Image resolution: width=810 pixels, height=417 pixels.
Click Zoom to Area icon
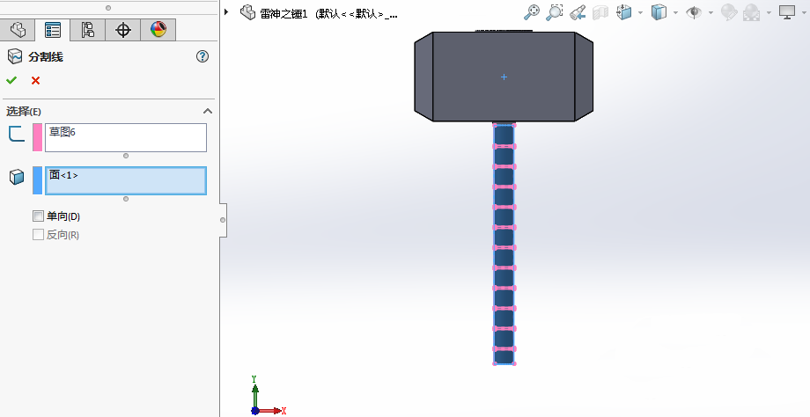pos(555,11)
